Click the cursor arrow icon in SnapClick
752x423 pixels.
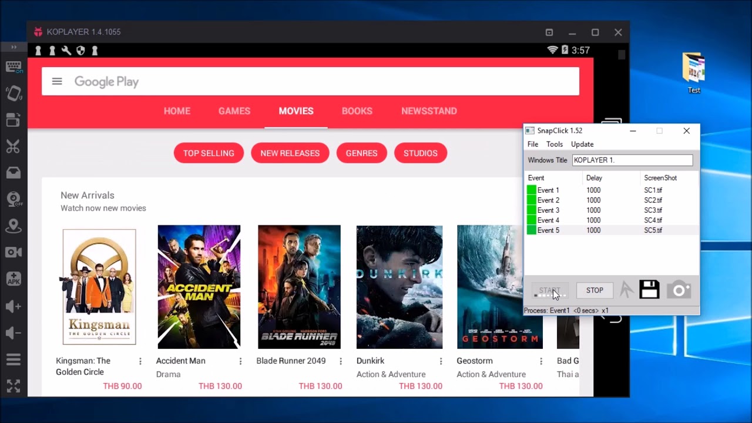(x=626, y=290)
